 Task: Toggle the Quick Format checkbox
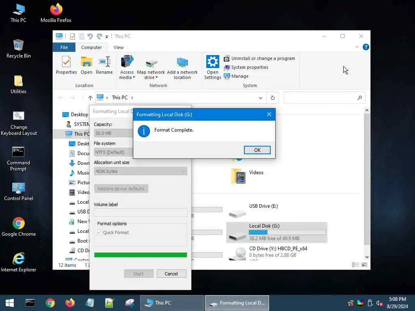click(100, 232)
